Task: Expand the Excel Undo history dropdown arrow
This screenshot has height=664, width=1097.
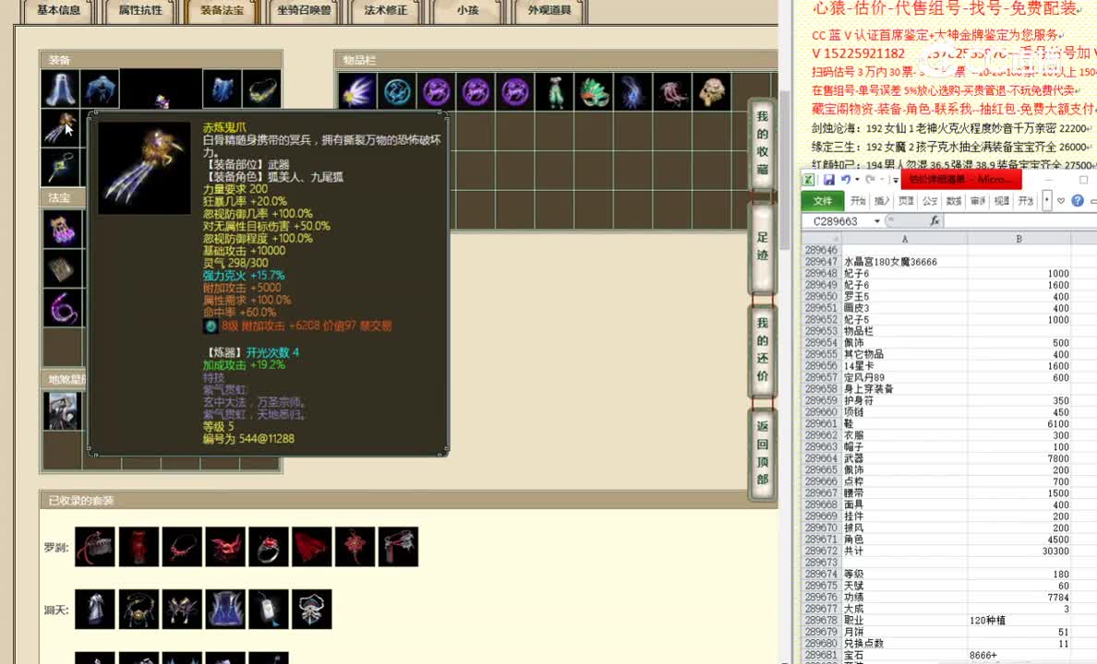Action: click(x=857, y=180)
